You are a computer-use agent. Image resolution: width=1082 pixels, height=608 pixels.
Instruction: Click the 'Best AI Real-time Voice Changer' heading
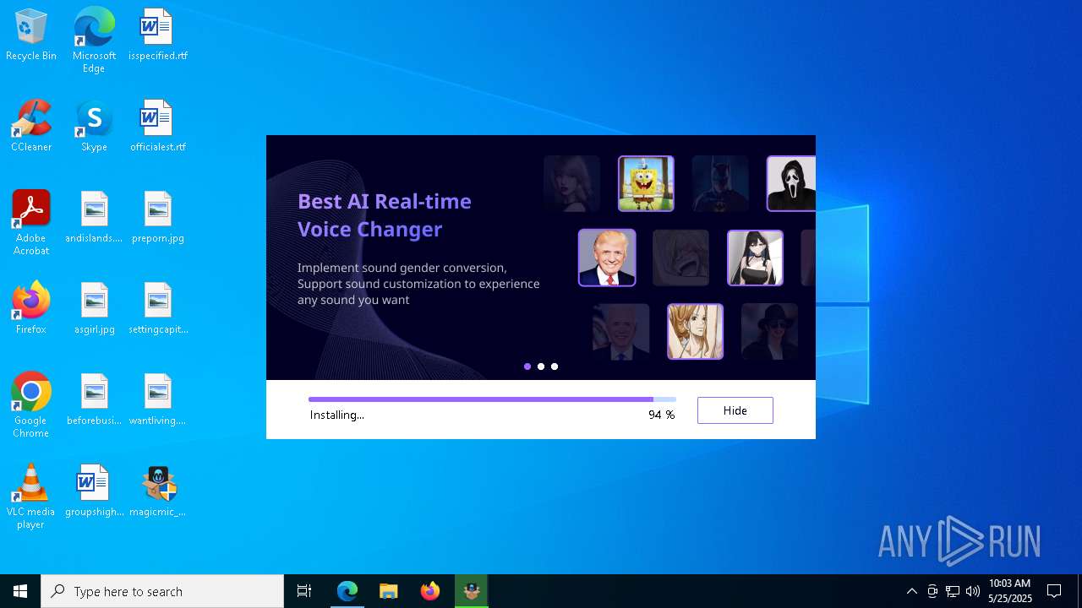(x=385, y=214)
